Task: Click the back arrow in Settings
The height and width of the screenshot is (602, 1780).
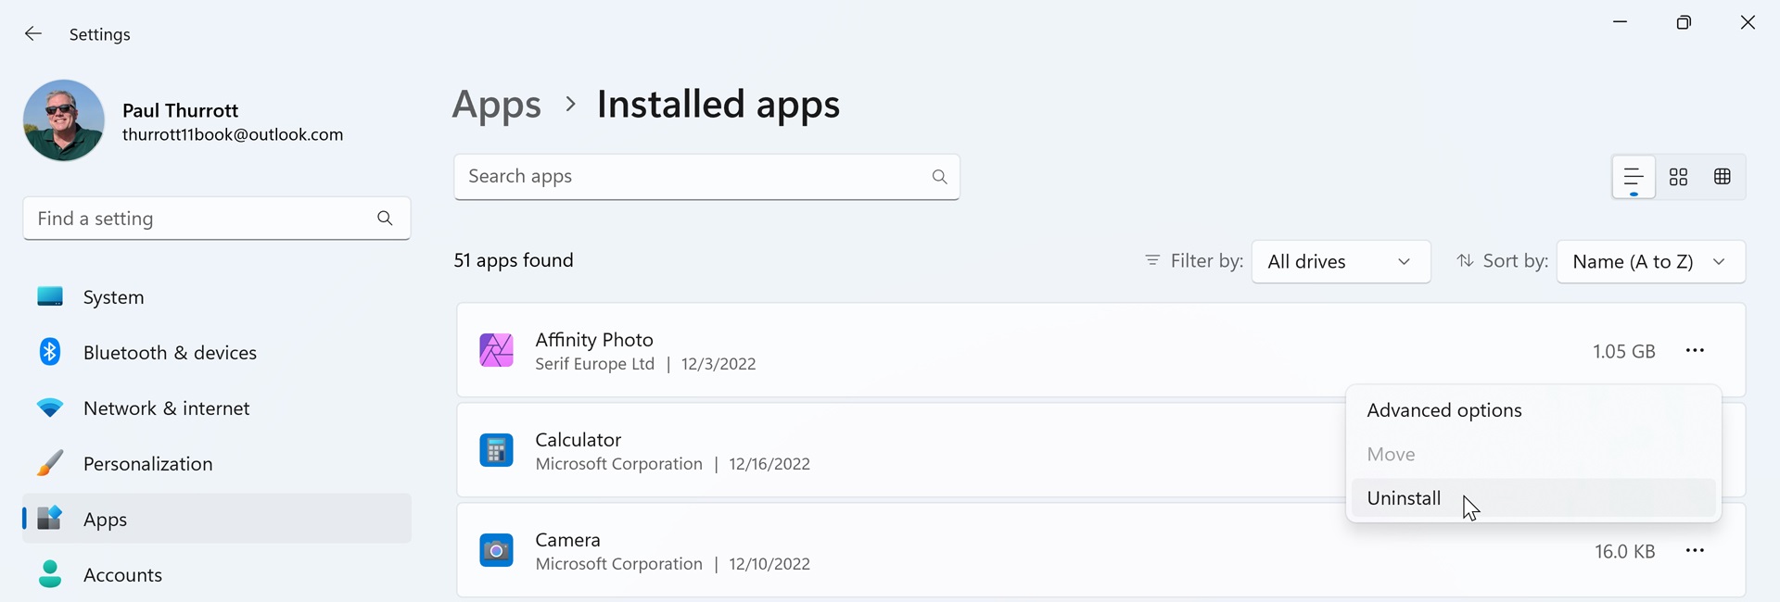Action: tap(33, 34)
